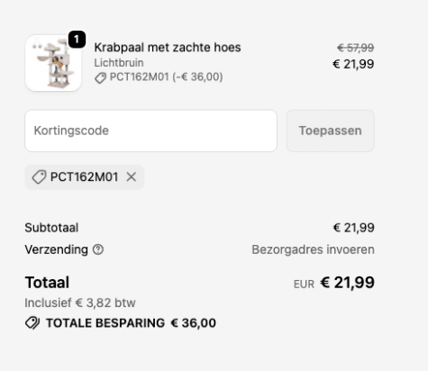Click the Subtotaal amount € 21,99
Viewport: 428px width, 371px height.
(354, 228)
